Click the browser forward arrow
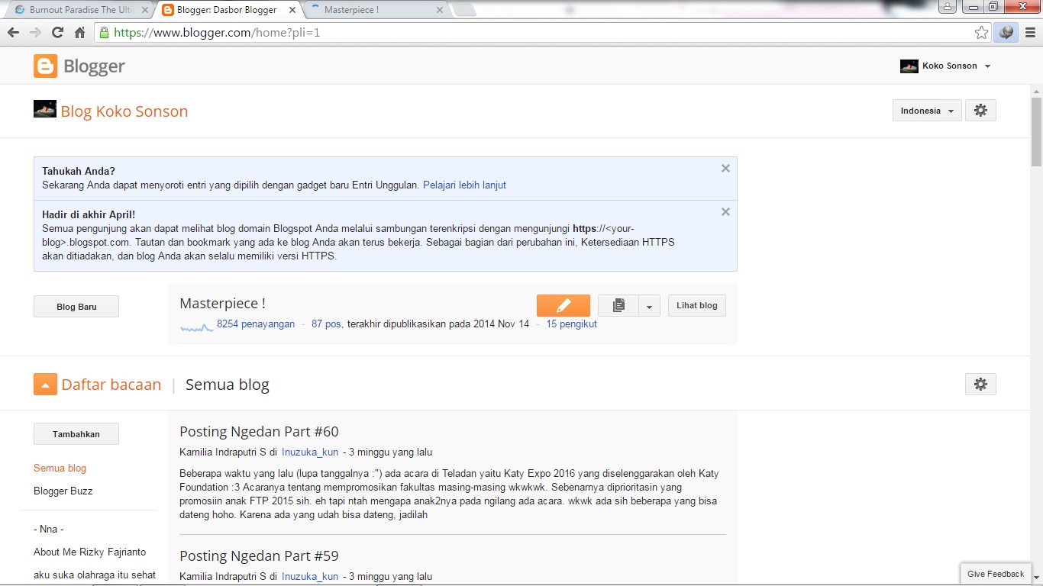This screenshot has width=1043, height=586. pyautogui.click(x=35, y=33)
